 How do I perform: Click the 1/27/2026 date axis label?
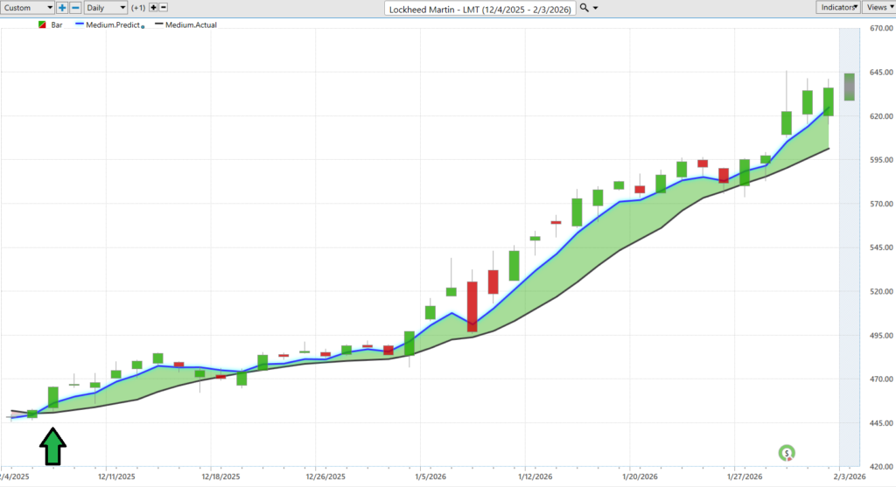click(x=745, y=477)
